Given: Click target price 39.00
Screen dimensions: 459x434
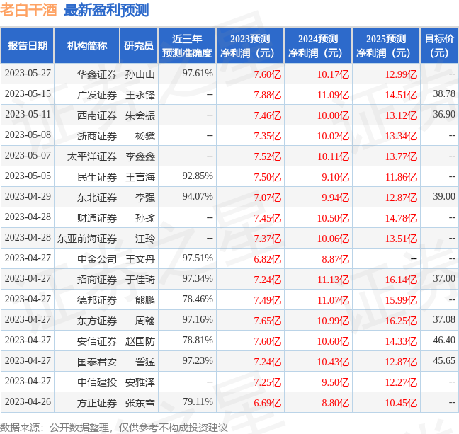Looking at the screenshot, I should click(444, 196).
